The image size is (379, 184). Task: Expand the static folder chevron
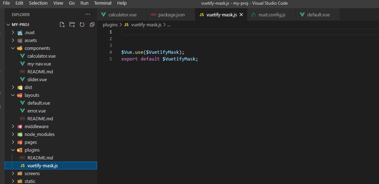(13, 182)
